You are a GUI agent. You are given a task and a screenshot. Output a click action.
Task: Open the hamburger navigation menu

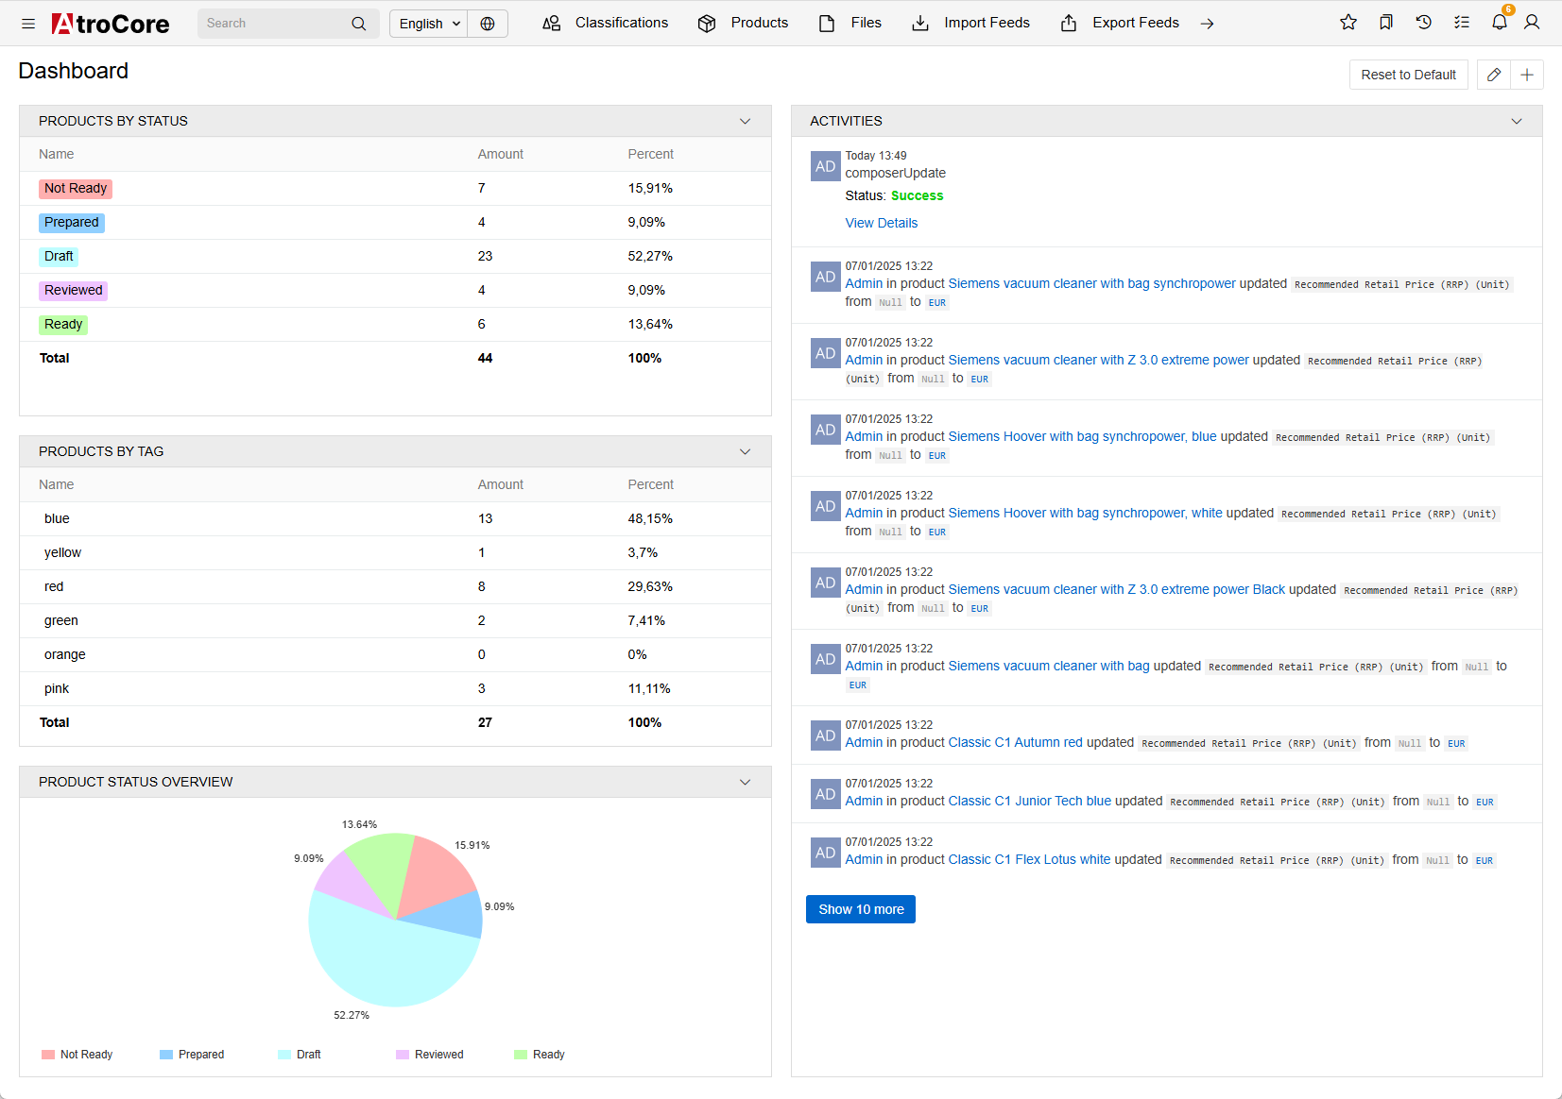coord(27,23)
